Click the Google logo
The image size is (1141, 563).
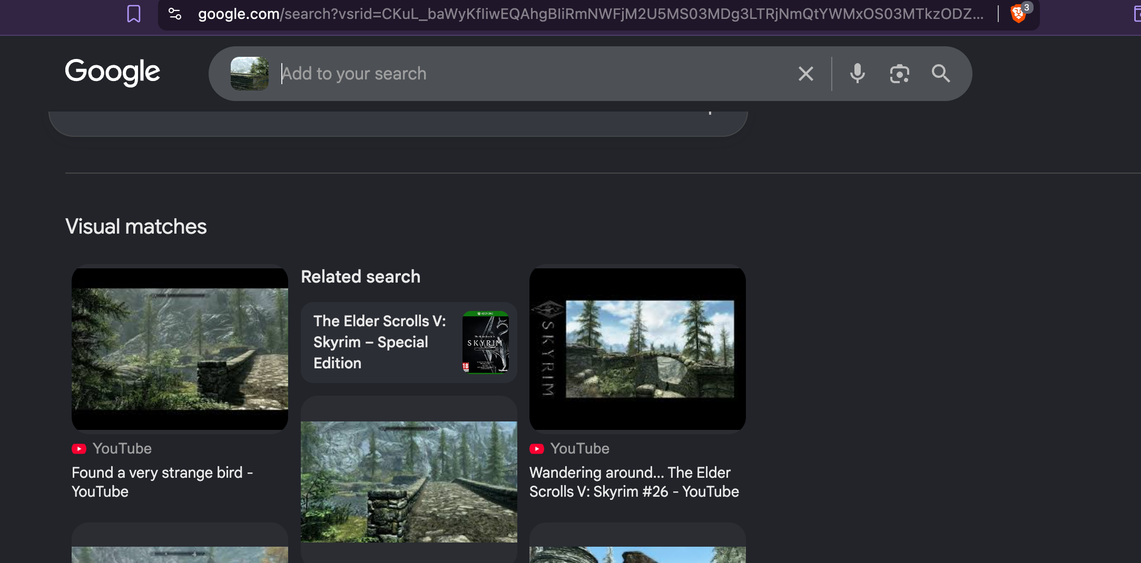coord(112,72)
